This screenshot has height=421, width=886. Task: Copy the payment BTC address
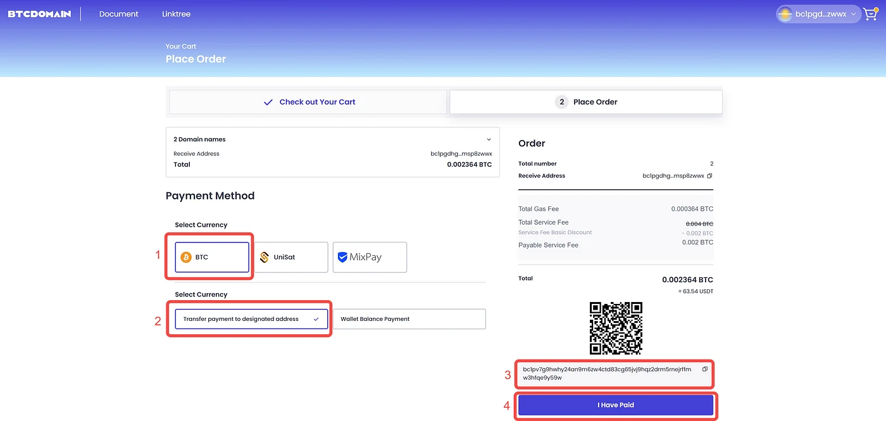point(705,369)
